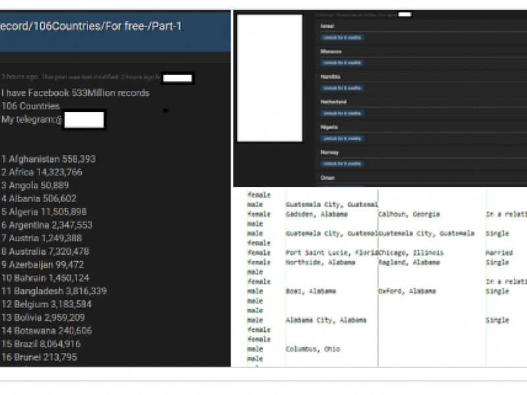Select row '8 Australia 7,320,478'

tap(45, 251)
